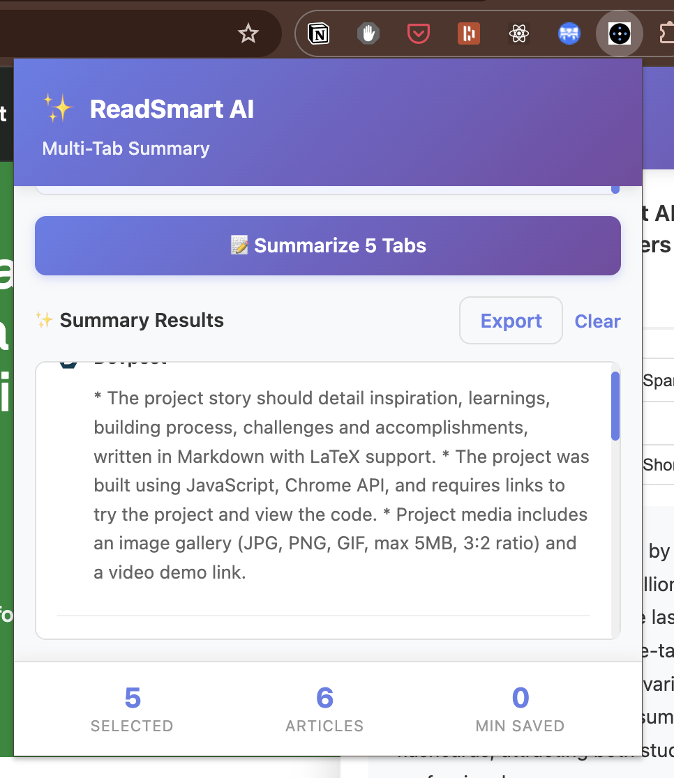This screenshot has width=674, height=778.
Task: Open the orange bars extension icon
Action: [x=468, y=33]
